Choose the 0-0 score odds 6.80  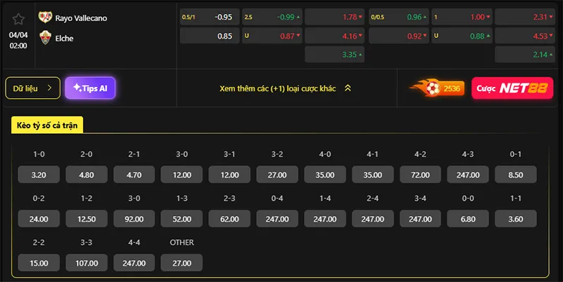(x=467, y=219)
